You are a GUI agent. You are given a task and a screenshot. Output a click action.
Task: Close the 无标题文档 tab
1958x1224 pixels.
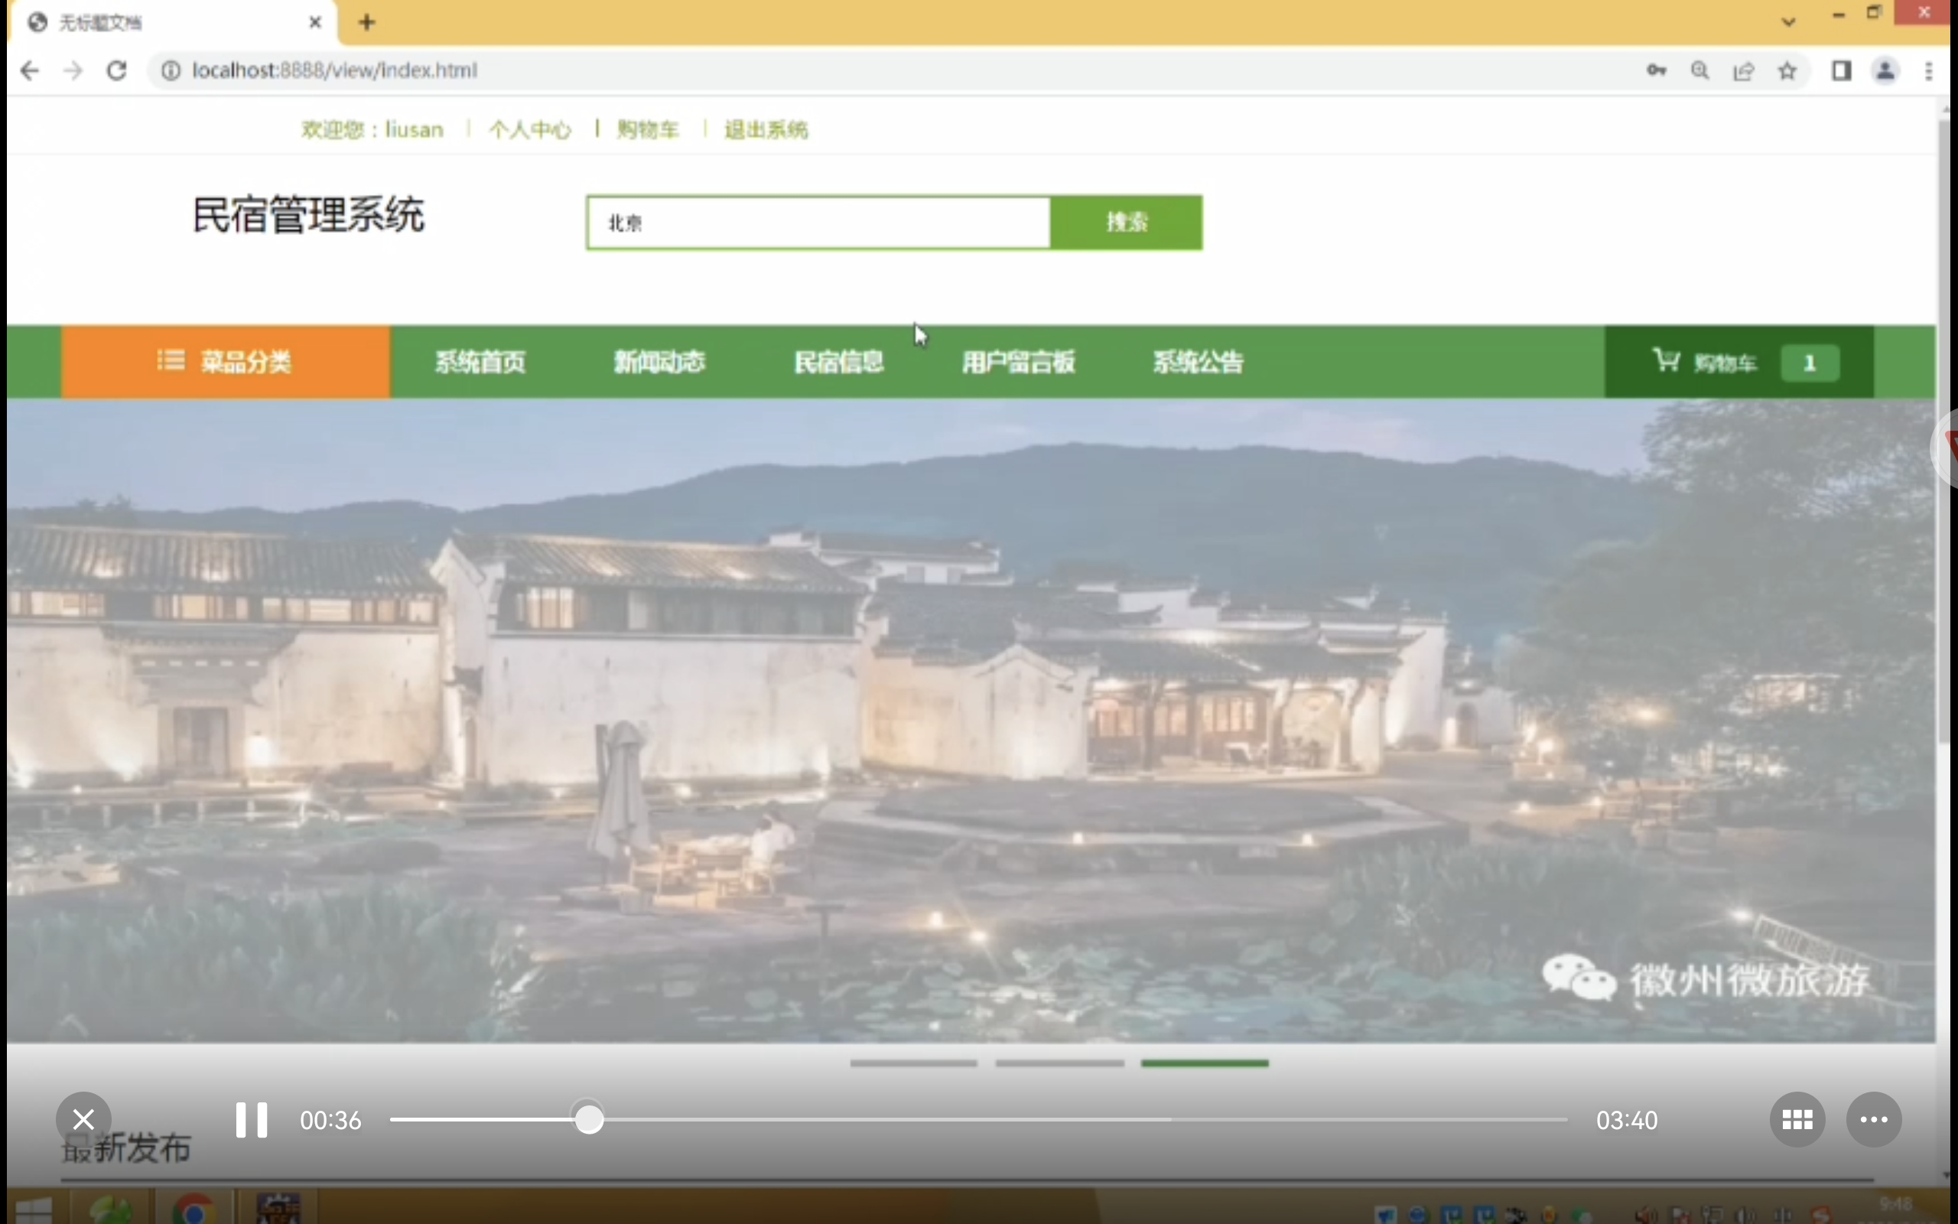point(316,22)
